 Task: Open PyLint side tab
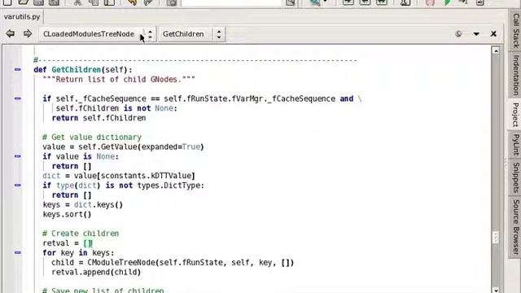515,145
